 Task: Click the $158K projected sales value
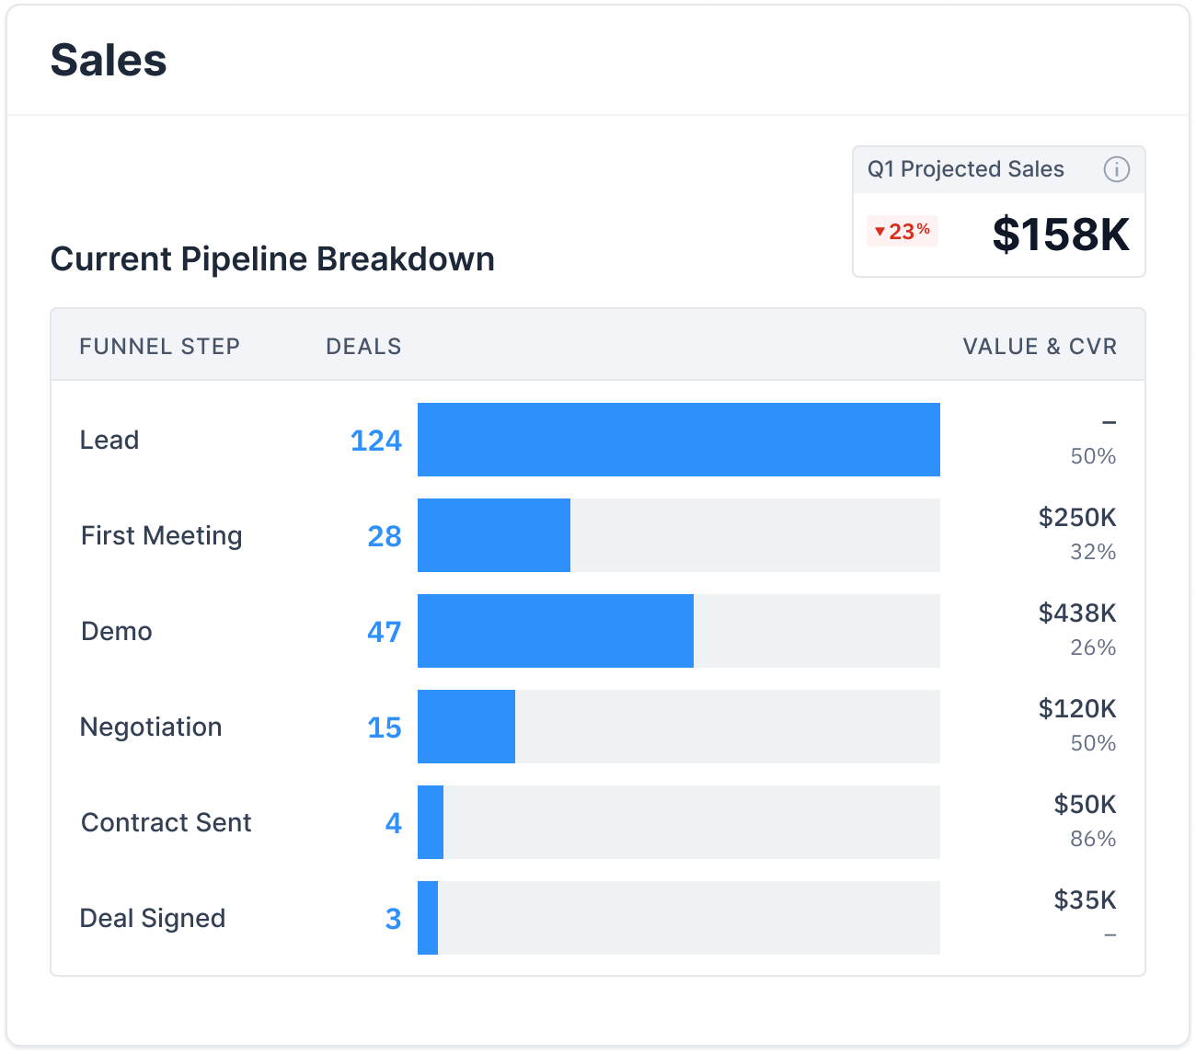pyautogui.click(x=1060, y=234)
